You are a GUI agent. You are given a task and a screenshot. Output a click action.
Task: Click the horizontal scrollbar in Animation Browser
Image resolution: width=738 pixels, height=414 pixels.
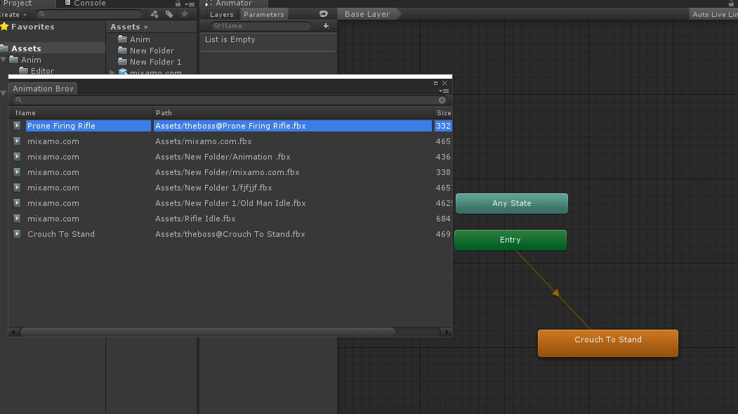[208, 332]
